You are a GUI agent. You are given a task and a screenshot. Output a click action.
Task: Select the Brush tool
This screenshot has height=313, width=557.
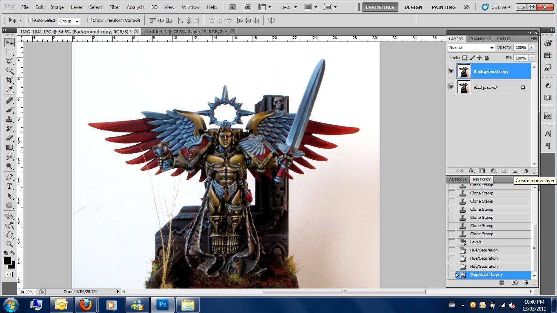click(x=9, y=110)
